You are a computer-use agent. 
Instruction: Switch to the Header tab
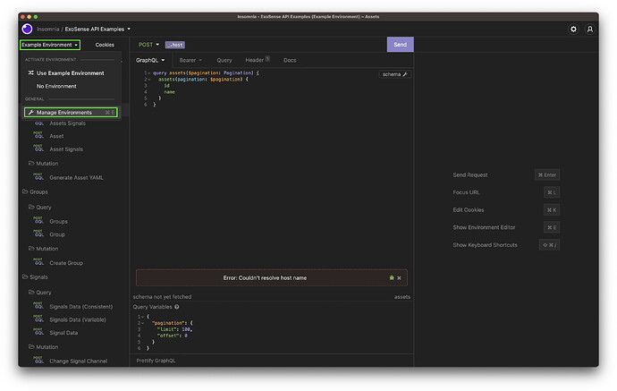(258, 60)
